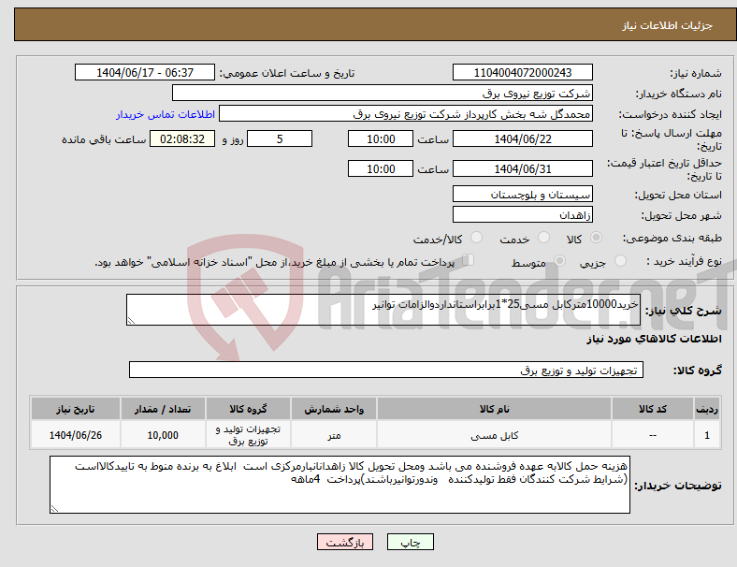Click the ردیف column header

[707, 409]
